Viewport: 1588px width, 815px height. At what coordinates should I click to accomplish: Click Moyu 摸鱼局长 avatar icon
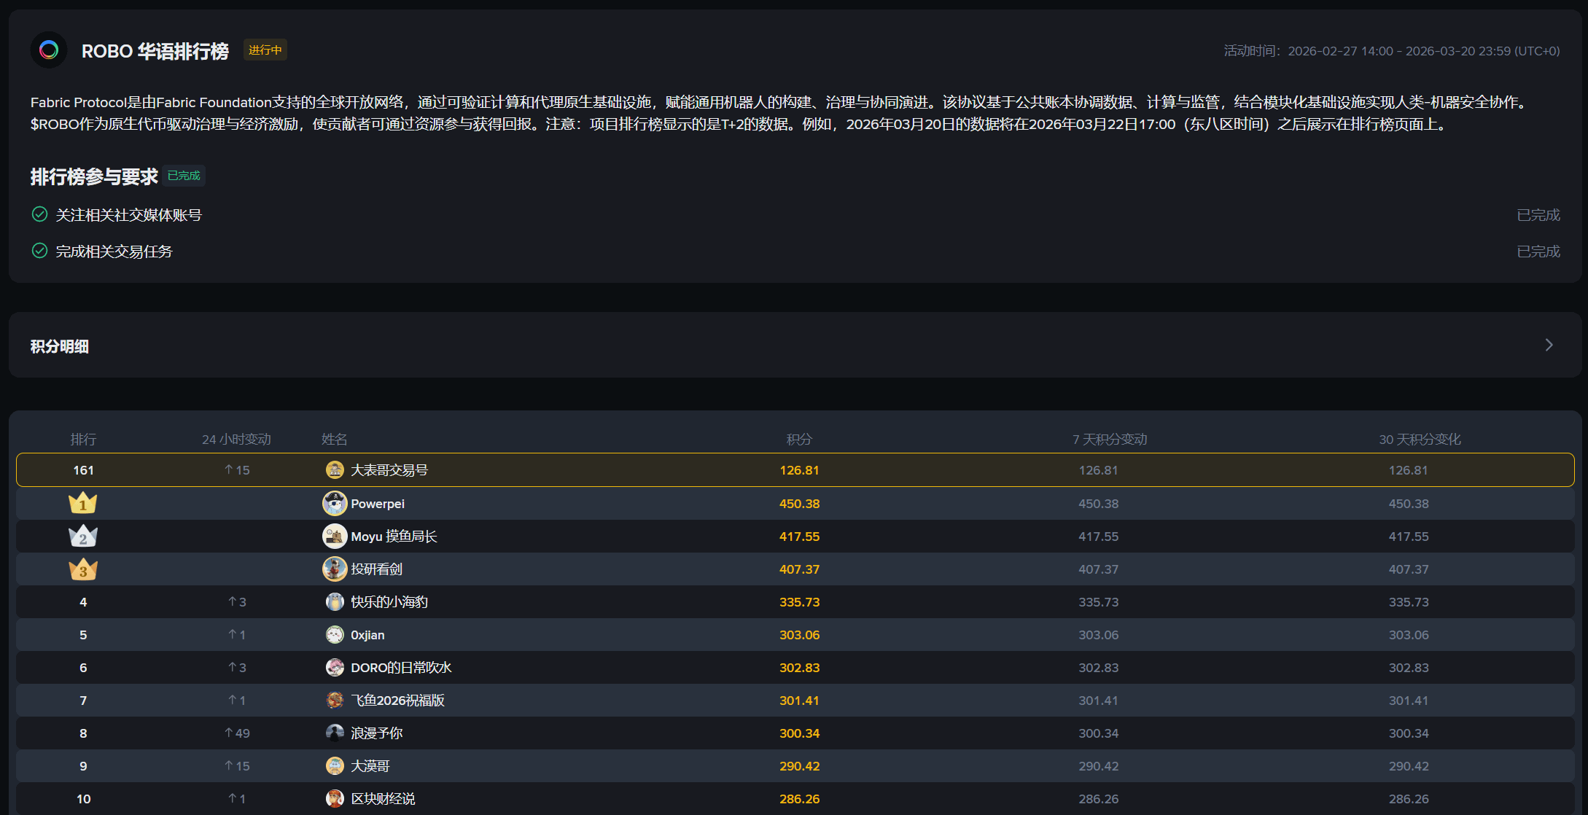pos(335,537)
